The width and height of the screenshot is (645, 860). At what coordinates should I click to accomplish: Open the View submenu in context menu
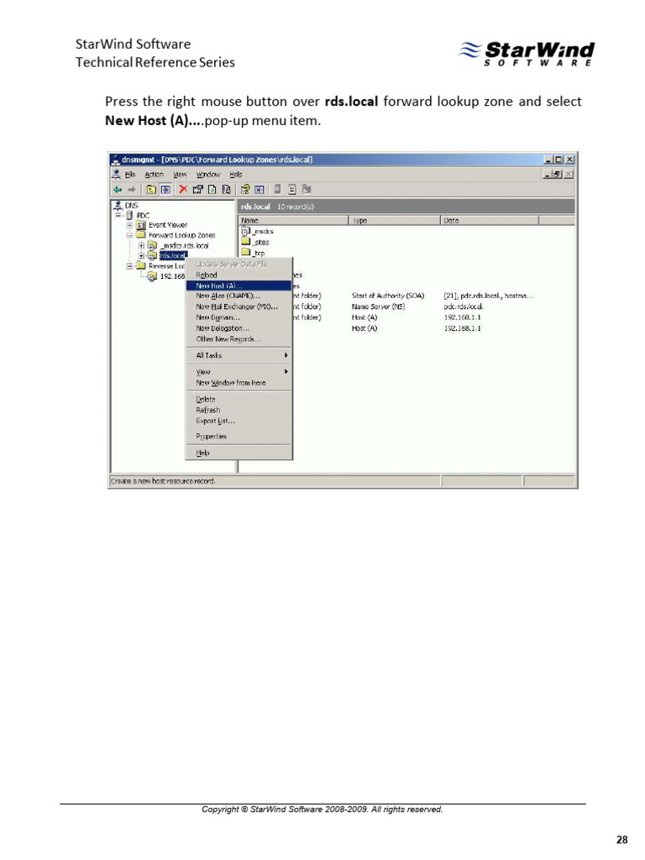tap(238, 372)
